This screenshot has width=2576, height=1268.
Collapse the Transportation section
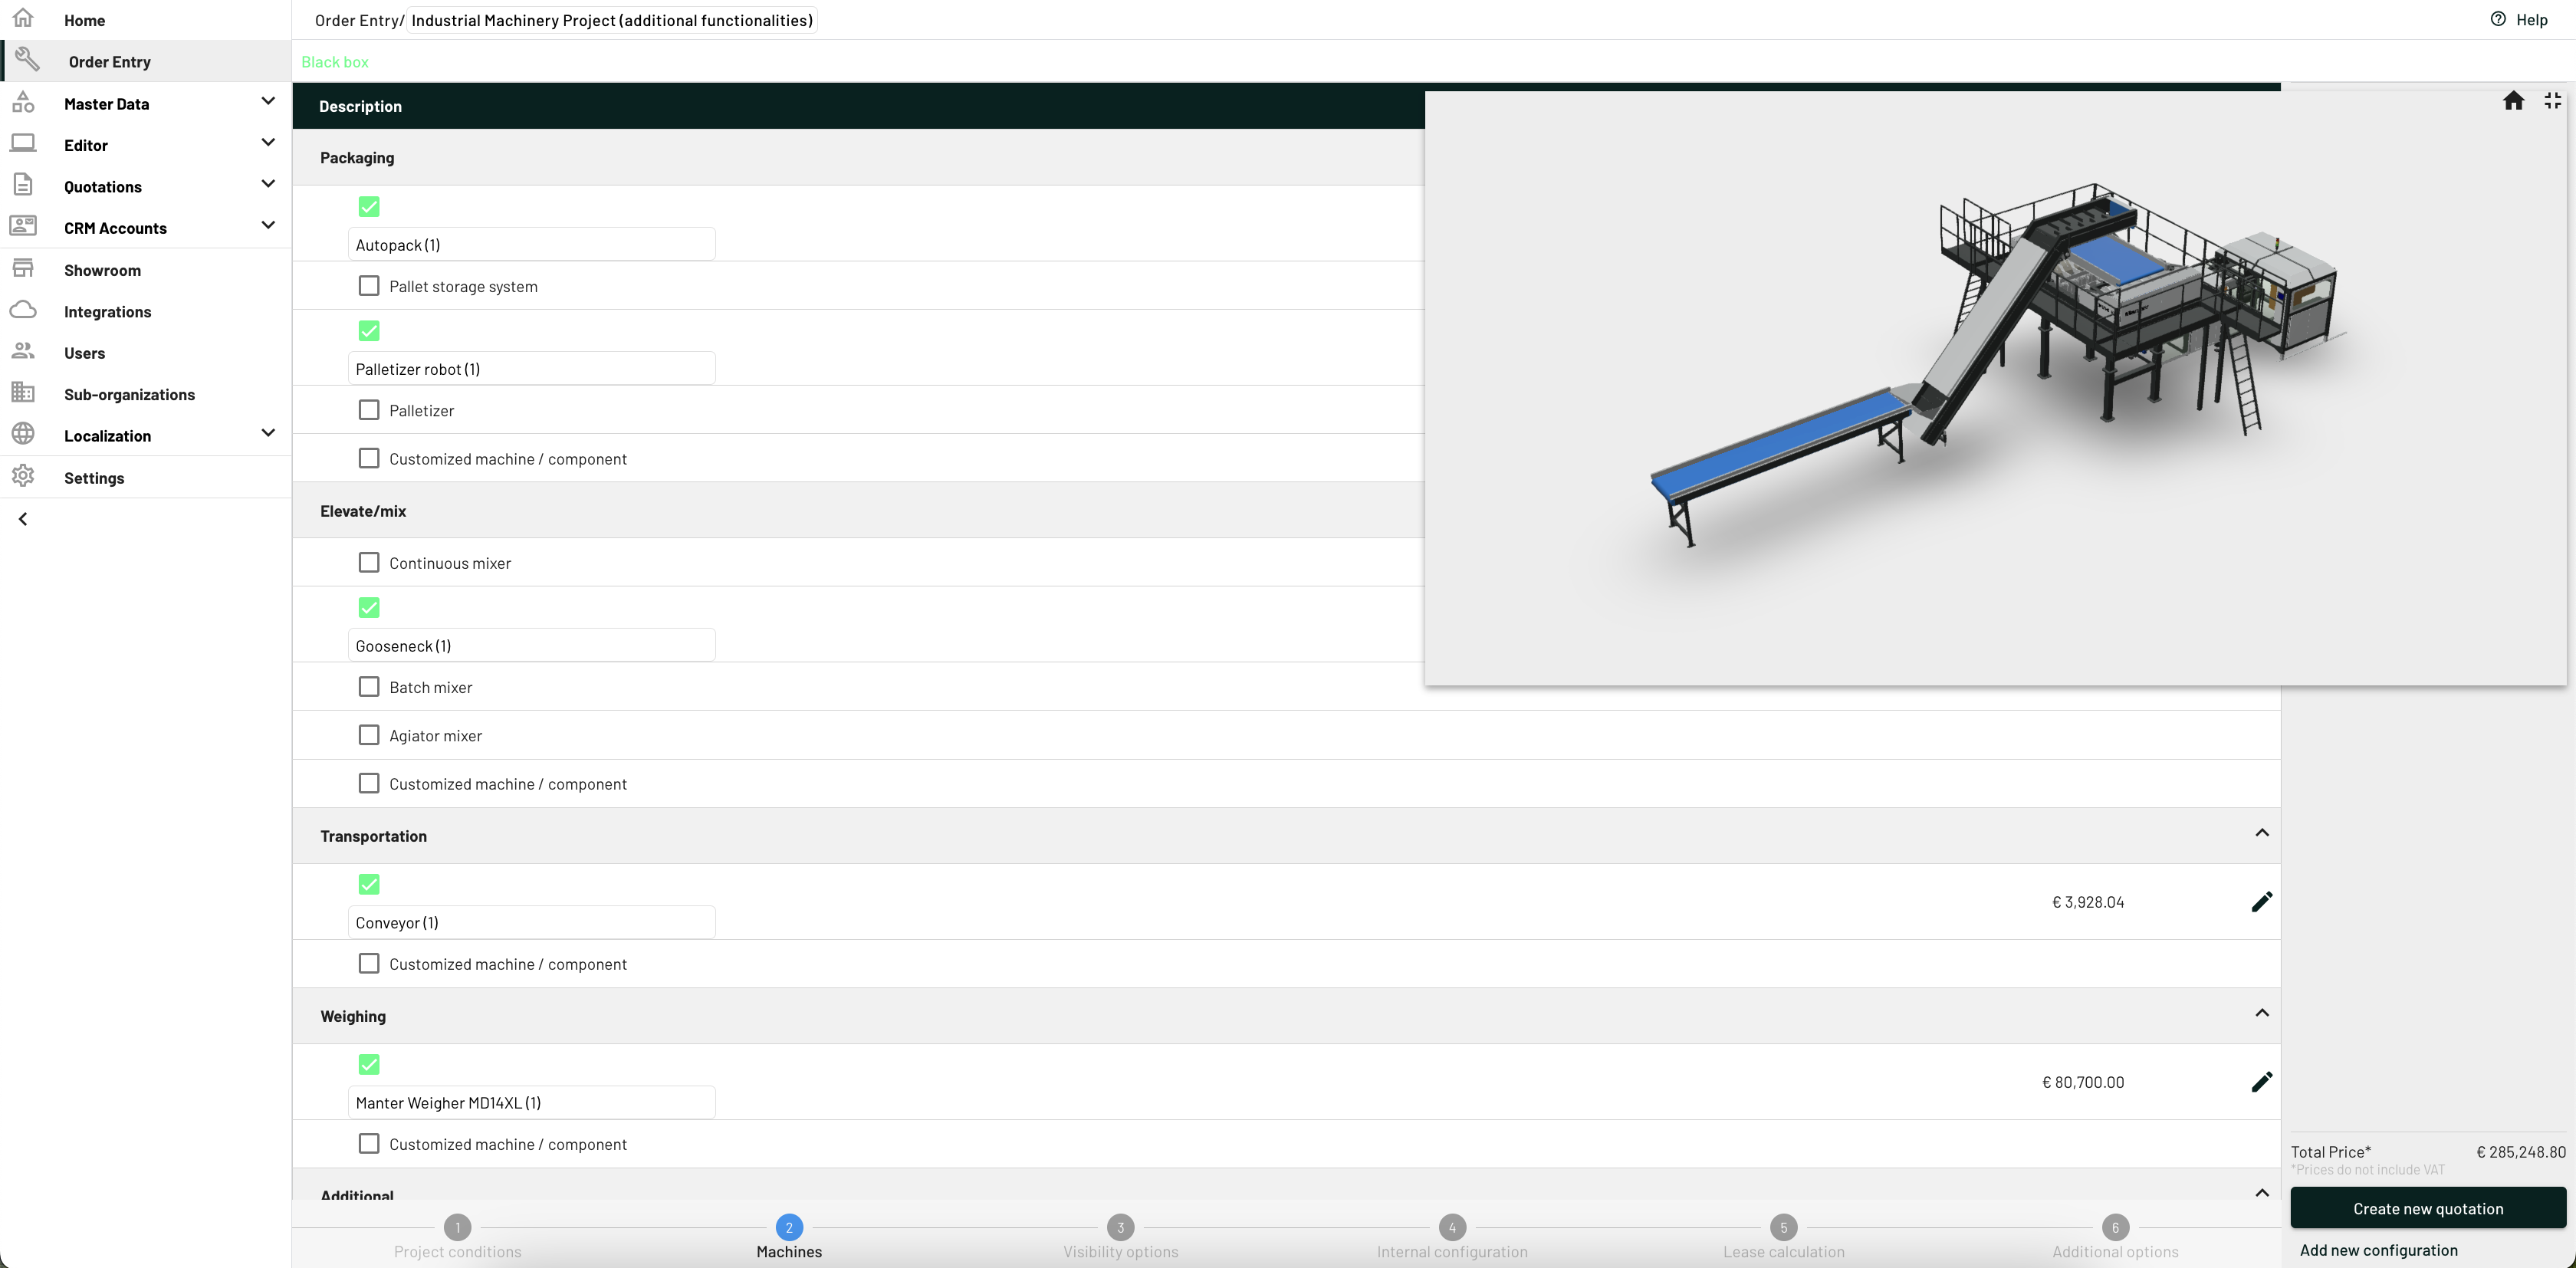click(x=2261, y=834)
